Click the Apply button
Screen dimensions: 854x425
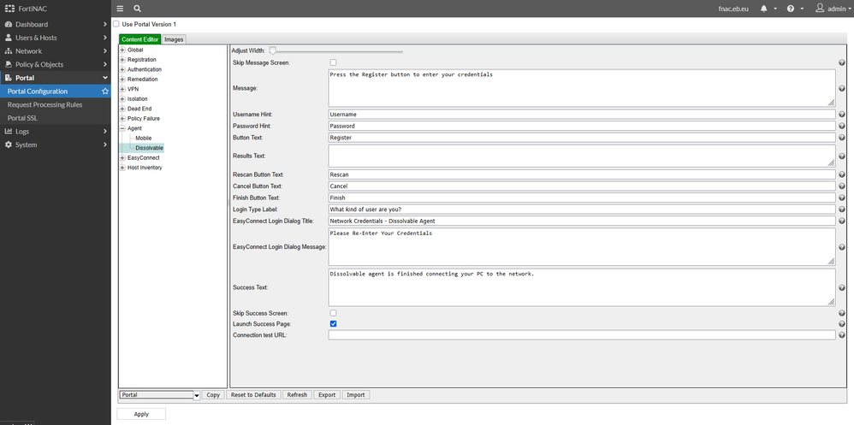coord(141,414)
